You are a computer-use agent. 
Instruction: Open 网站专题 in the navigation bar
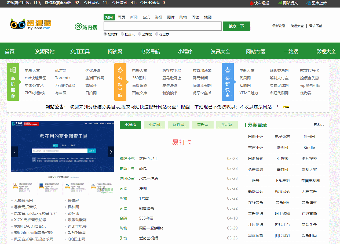click(256, 52)
